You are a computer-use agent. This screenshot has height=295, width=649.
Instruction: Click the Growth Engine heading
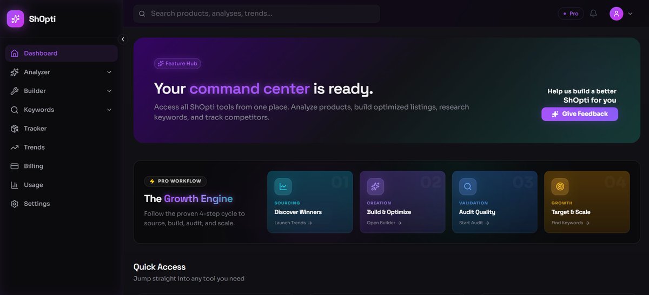click(188, 199)
